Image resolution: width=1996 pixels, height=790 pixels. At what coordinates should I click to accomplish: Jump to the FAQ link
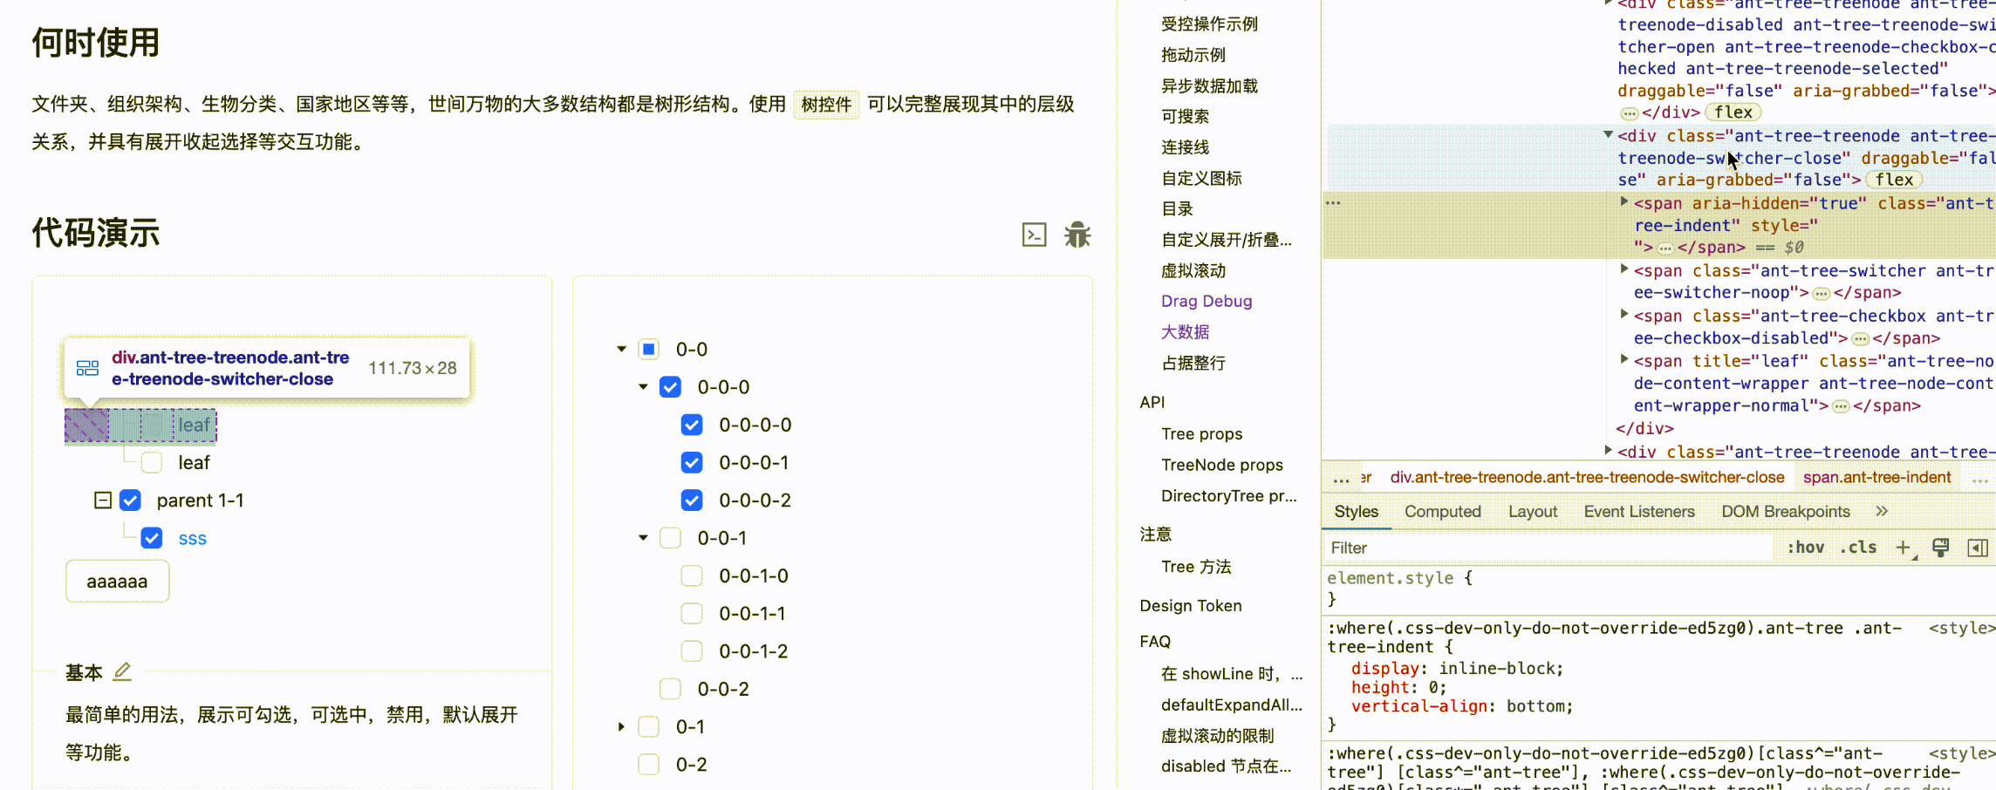point(1154,641)
